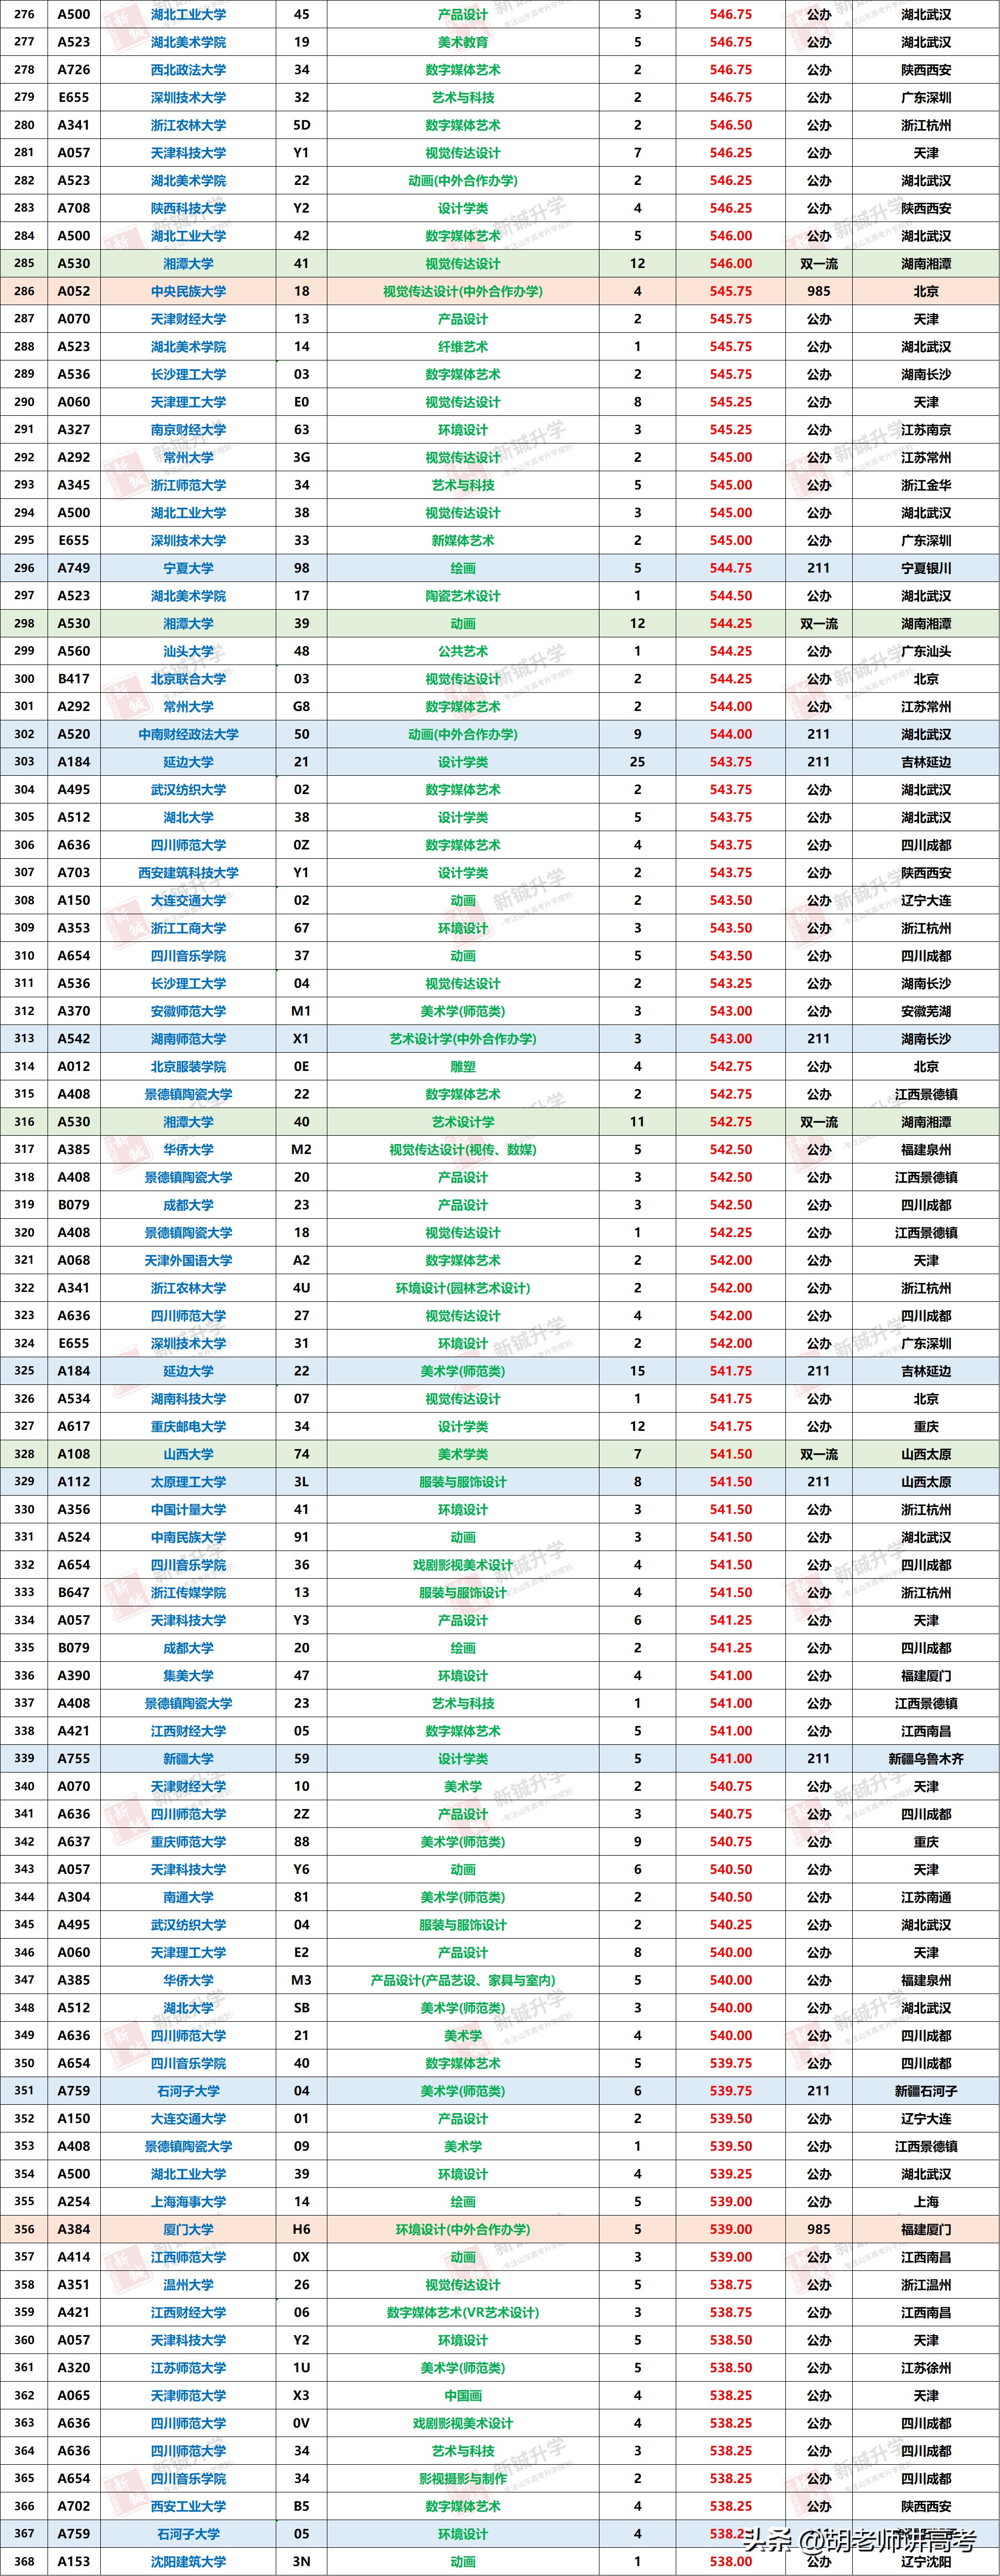Select the 公共艺术 major cell

click(x=463, y=651)
